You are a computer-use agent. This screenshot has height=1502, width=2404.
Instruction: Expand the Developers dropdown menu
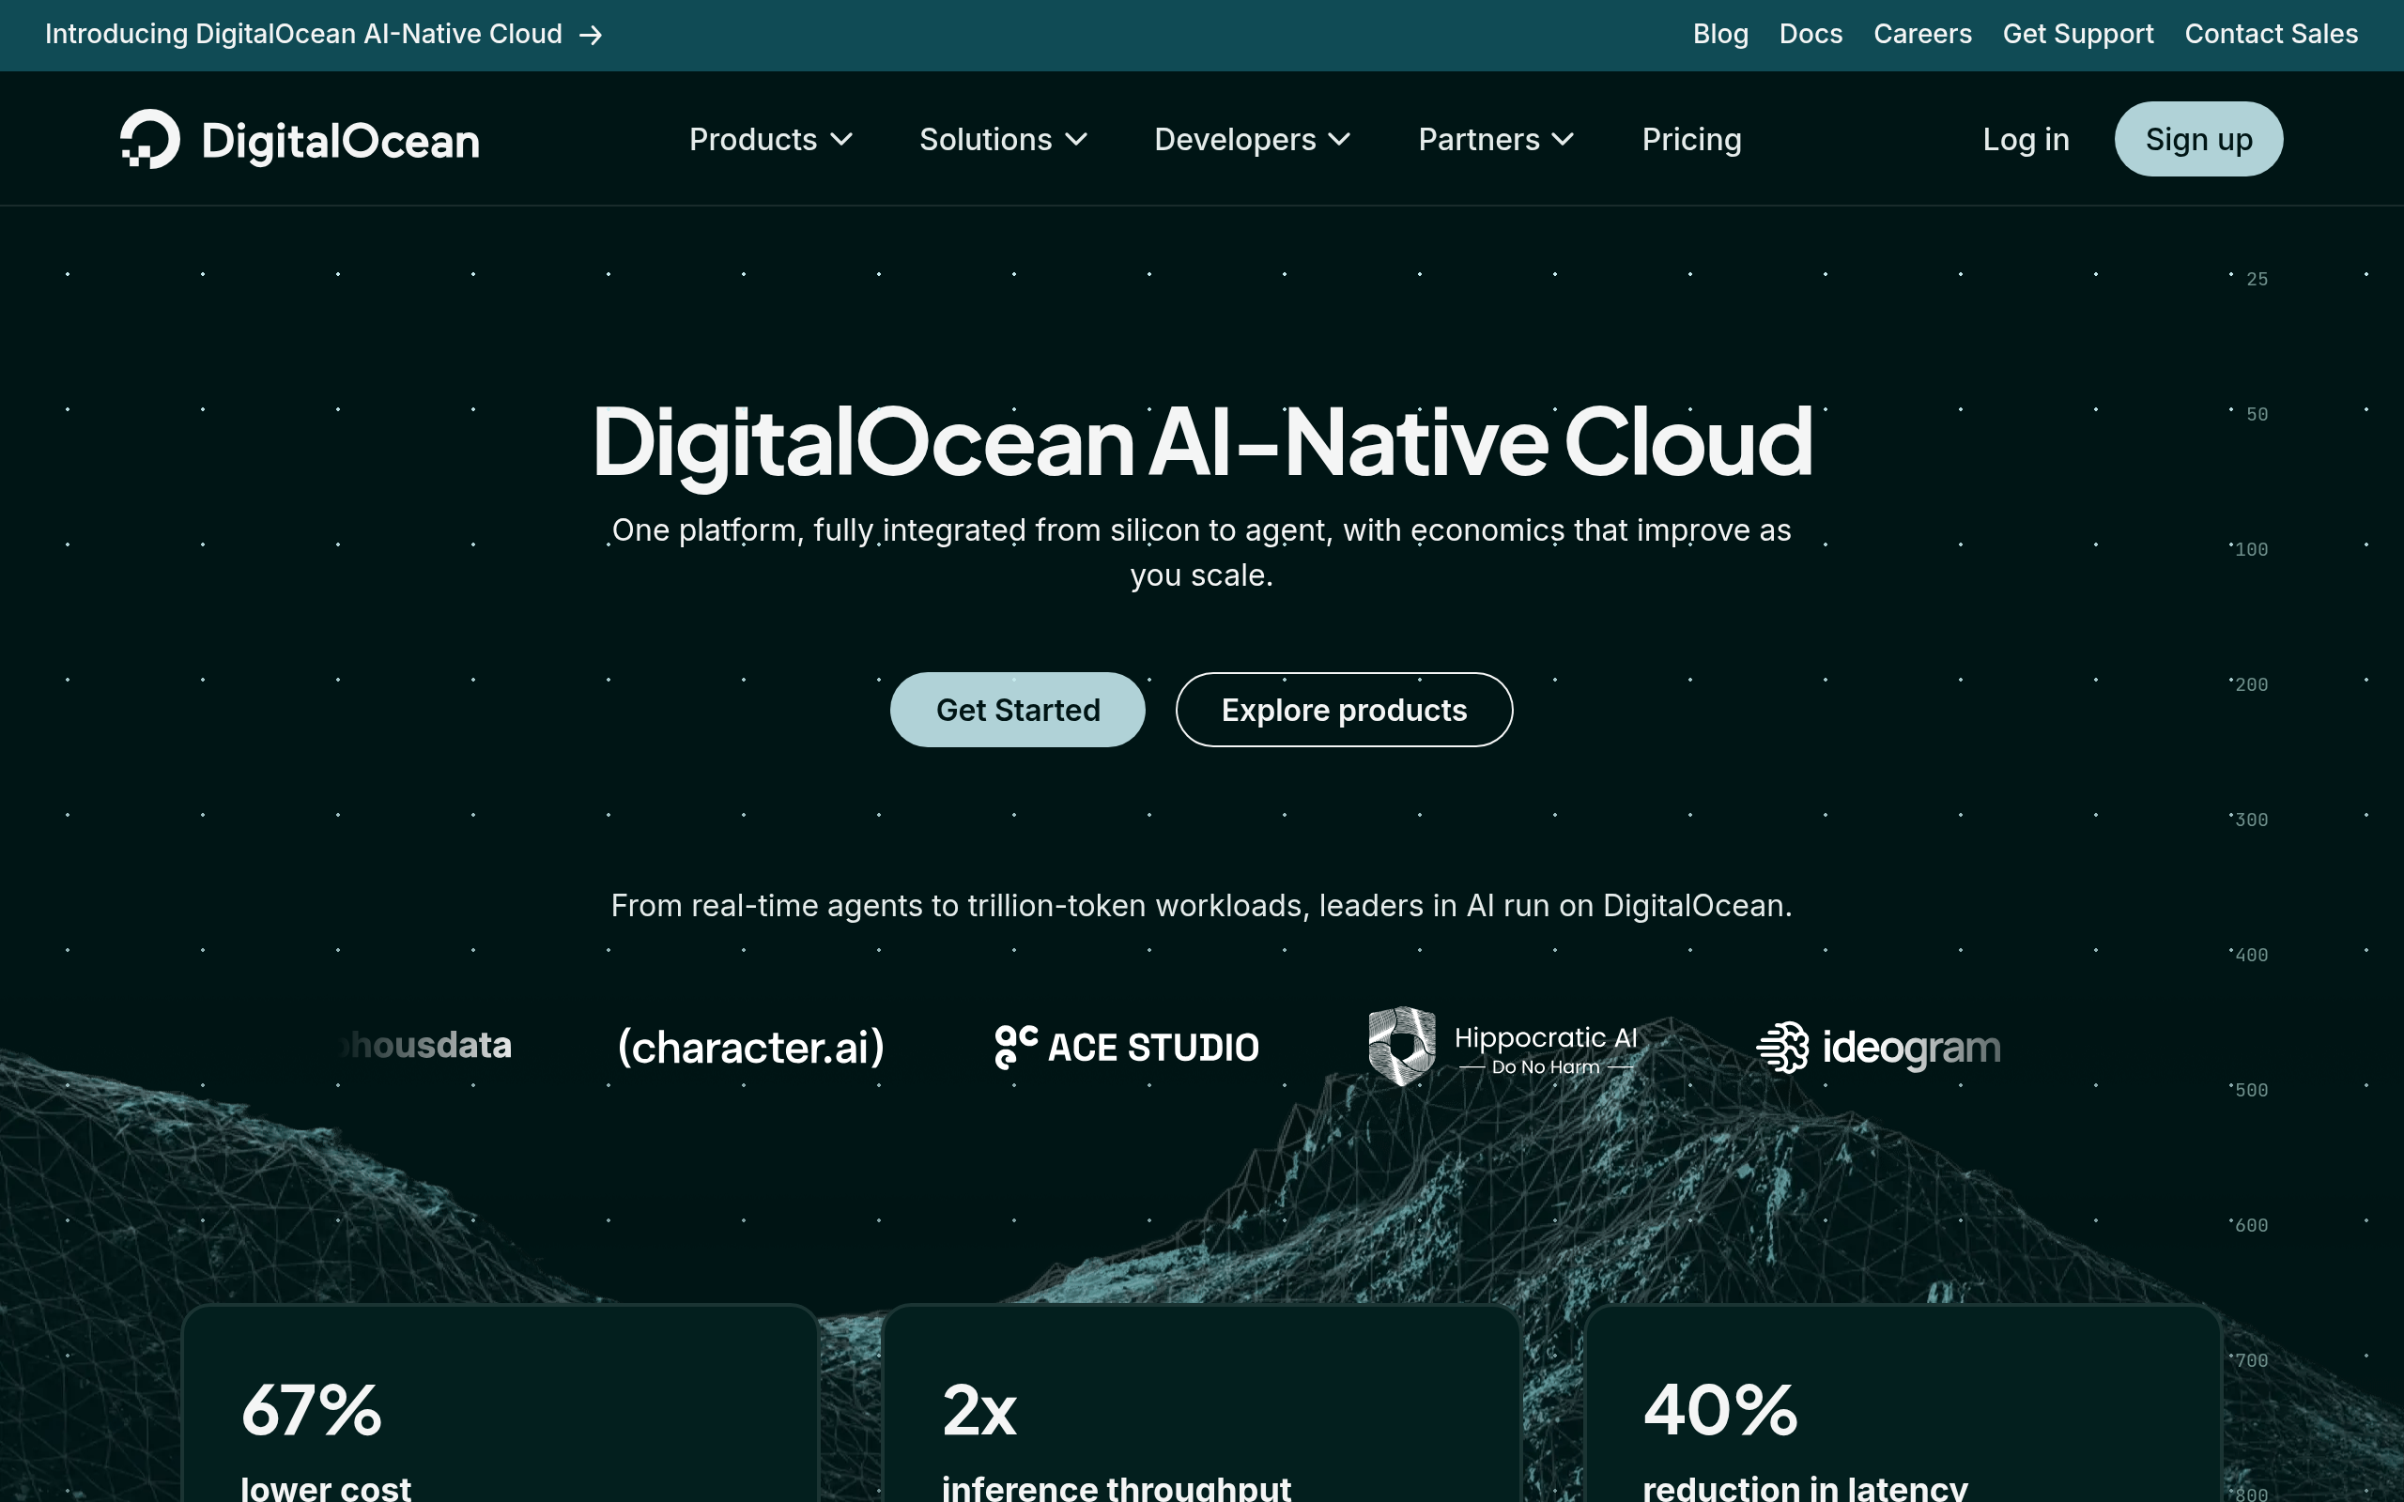pyautogui.click(x=1252, y=139)
